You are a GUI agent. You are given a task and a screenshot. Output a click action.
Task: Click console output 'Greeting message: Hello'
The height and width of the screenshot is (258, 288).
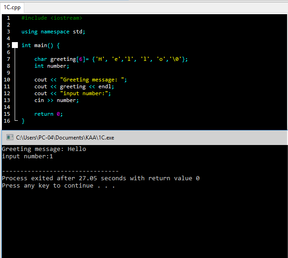coord(44,149)
